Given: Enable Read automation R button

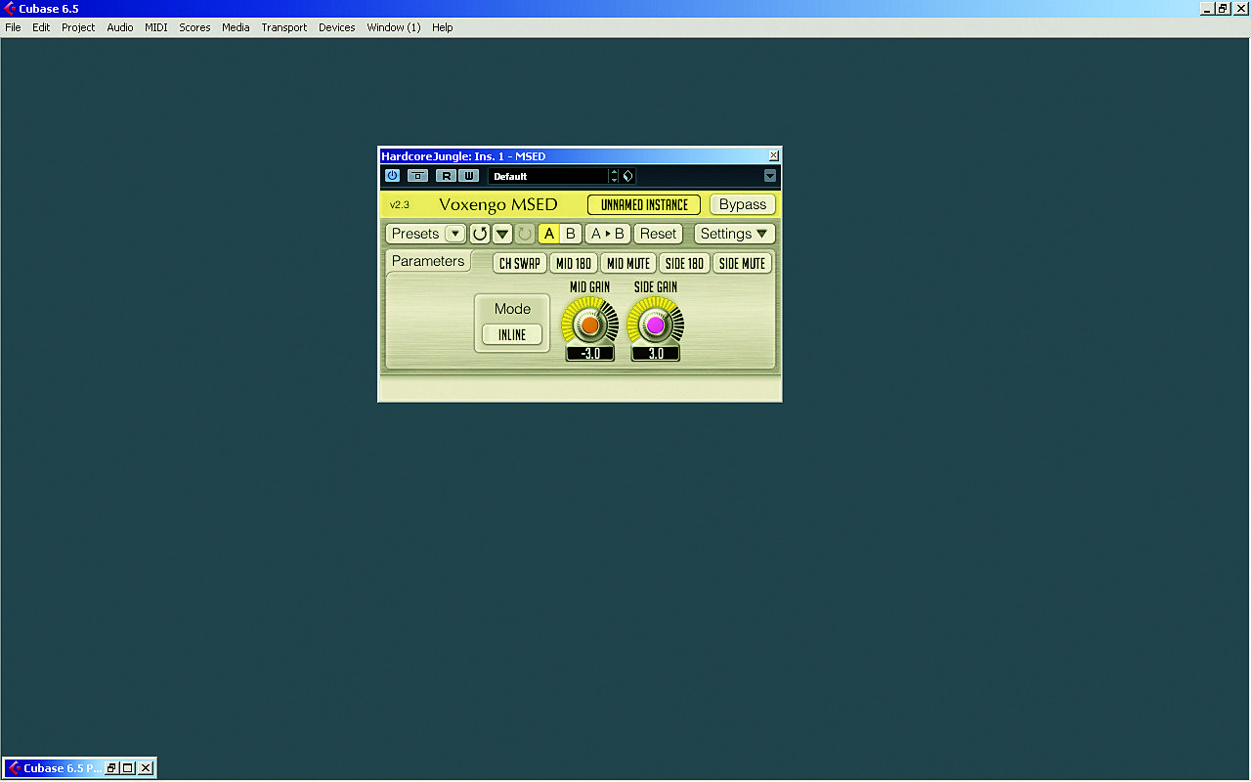Looking at the screenshot, I should click(x=446, y=176).
